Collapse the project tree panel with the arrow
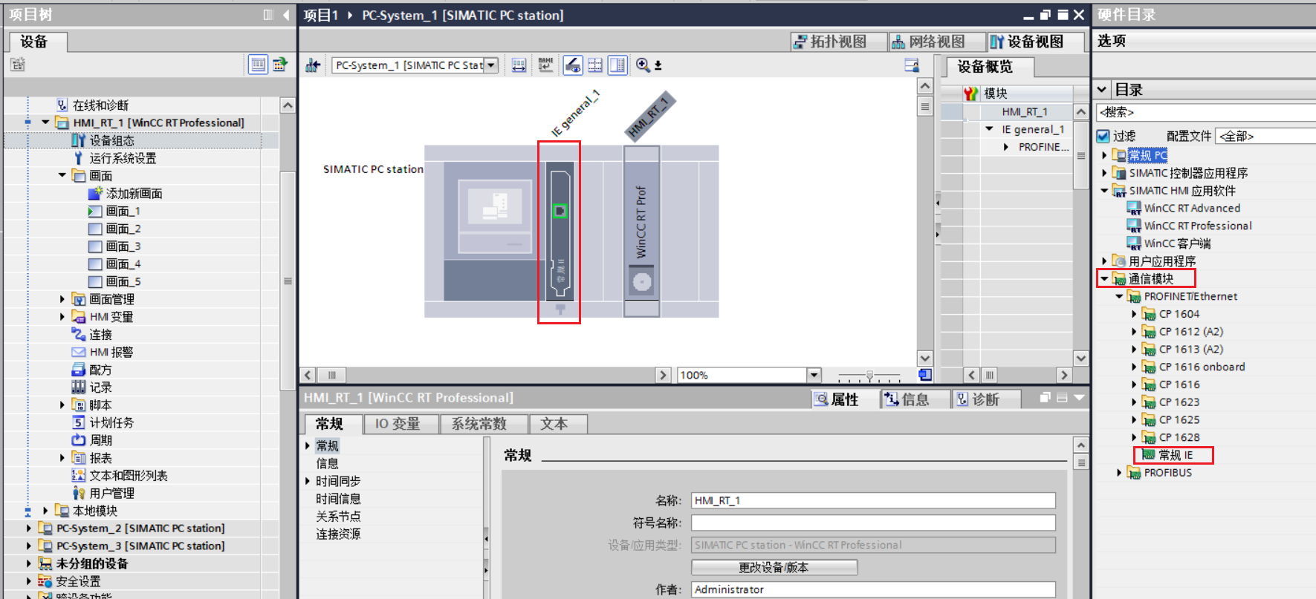 286,15
